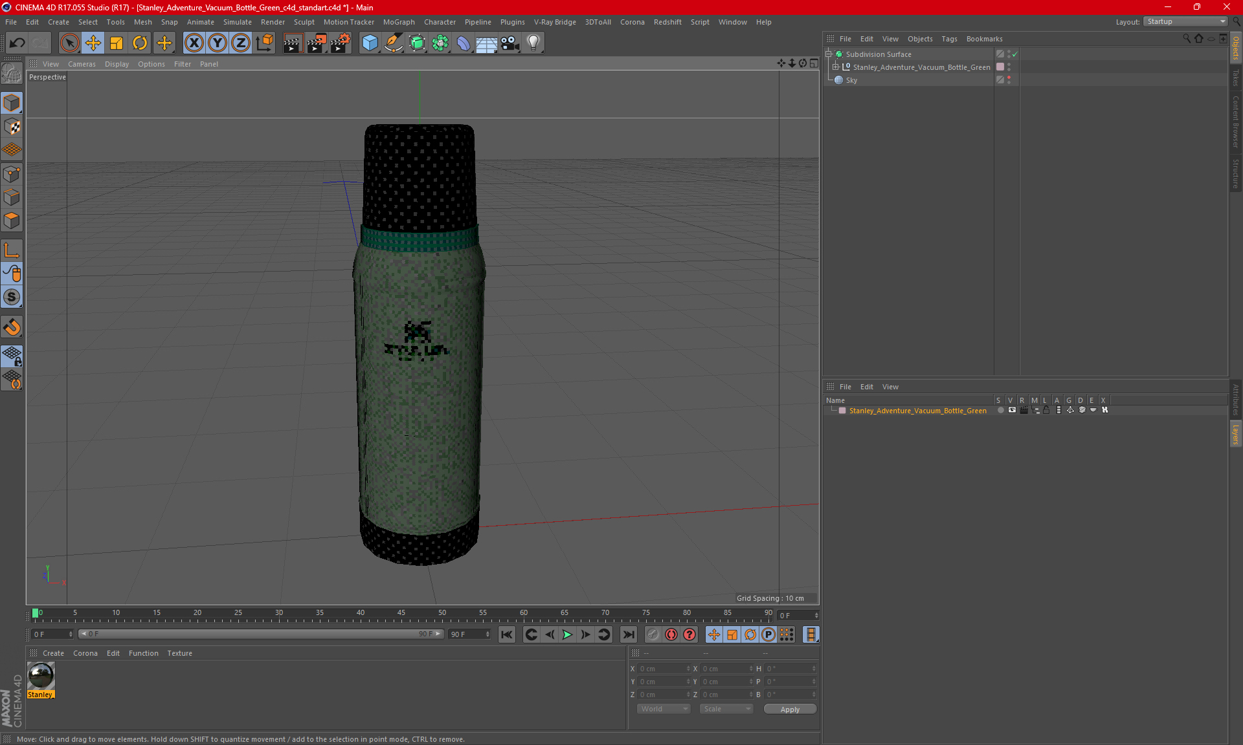Select the Live Selection tool

pyautogui.click(x=69, y=43)
